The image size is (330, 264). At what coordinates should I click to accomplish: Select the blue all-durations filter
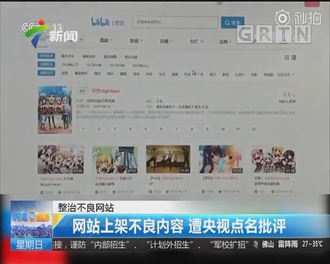click(x=46, y=65)
